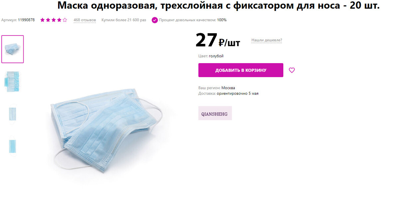This screenshot has height=202, width=399.
Task: Click the 27 ₽/шт price
Action: tap(218, 40)
